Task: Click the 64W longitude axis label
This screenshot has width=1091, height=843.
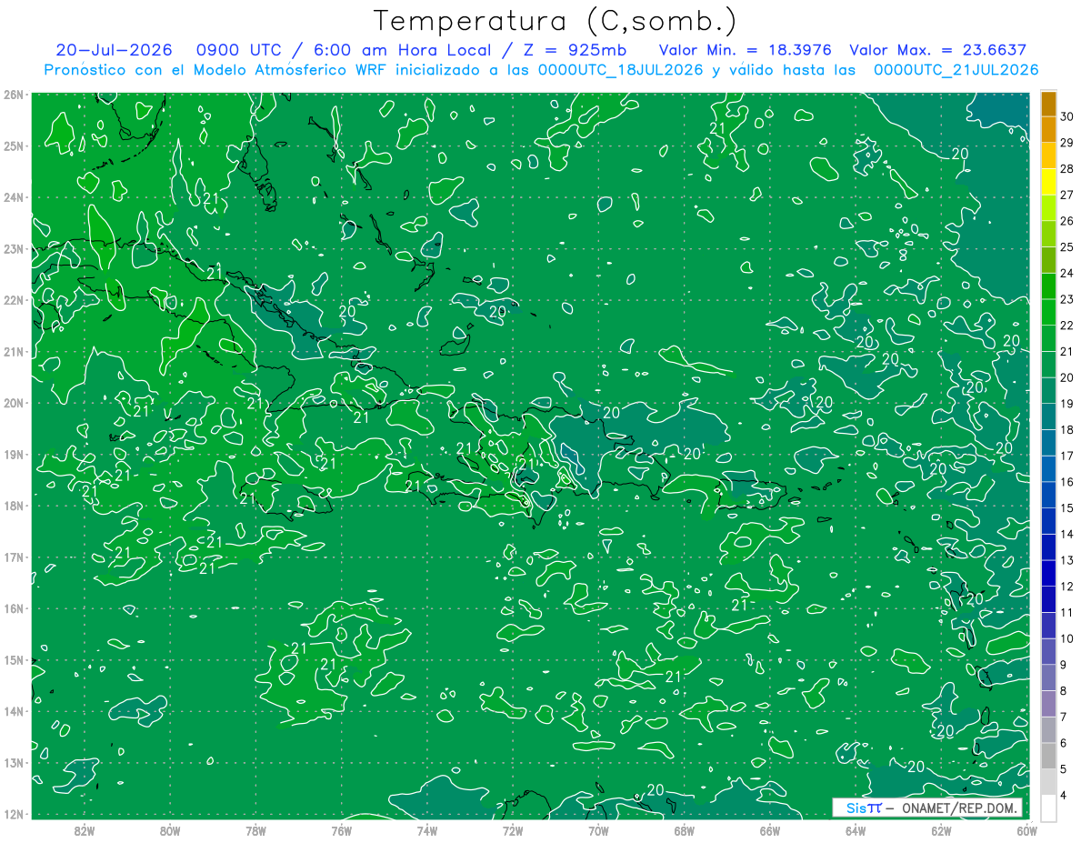Action: (856, 829)
